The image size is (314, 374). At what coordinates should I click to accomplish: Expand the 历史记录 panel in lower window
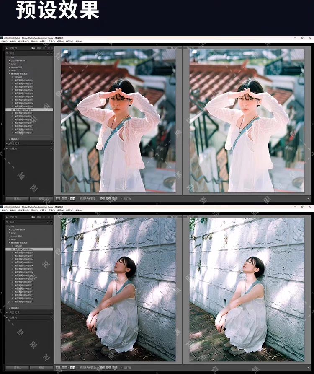(x=7, y=312)
